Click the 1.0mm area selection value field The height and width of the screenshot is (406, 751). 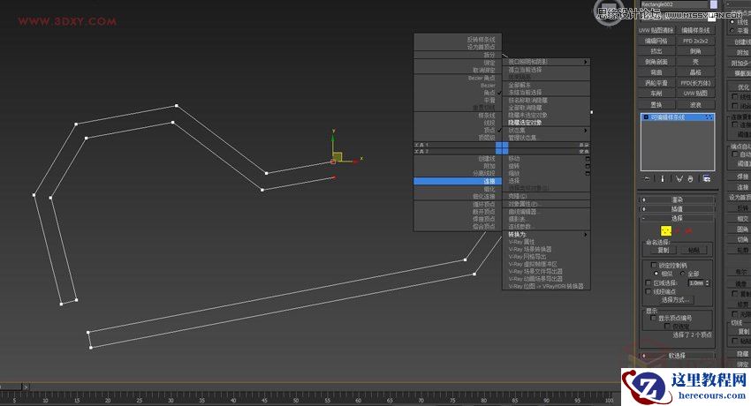[696, 282]
